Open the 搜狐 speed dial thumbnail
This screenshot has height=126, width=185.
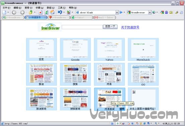click(x=75, y=73)
